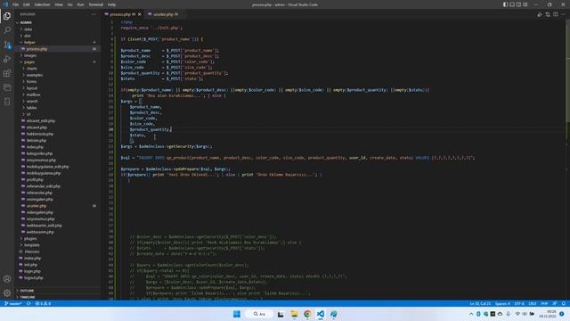Click the Explorer panel more actions ellipsis
The width and height of the screenshot is (570, 321).
click(94, 14)
